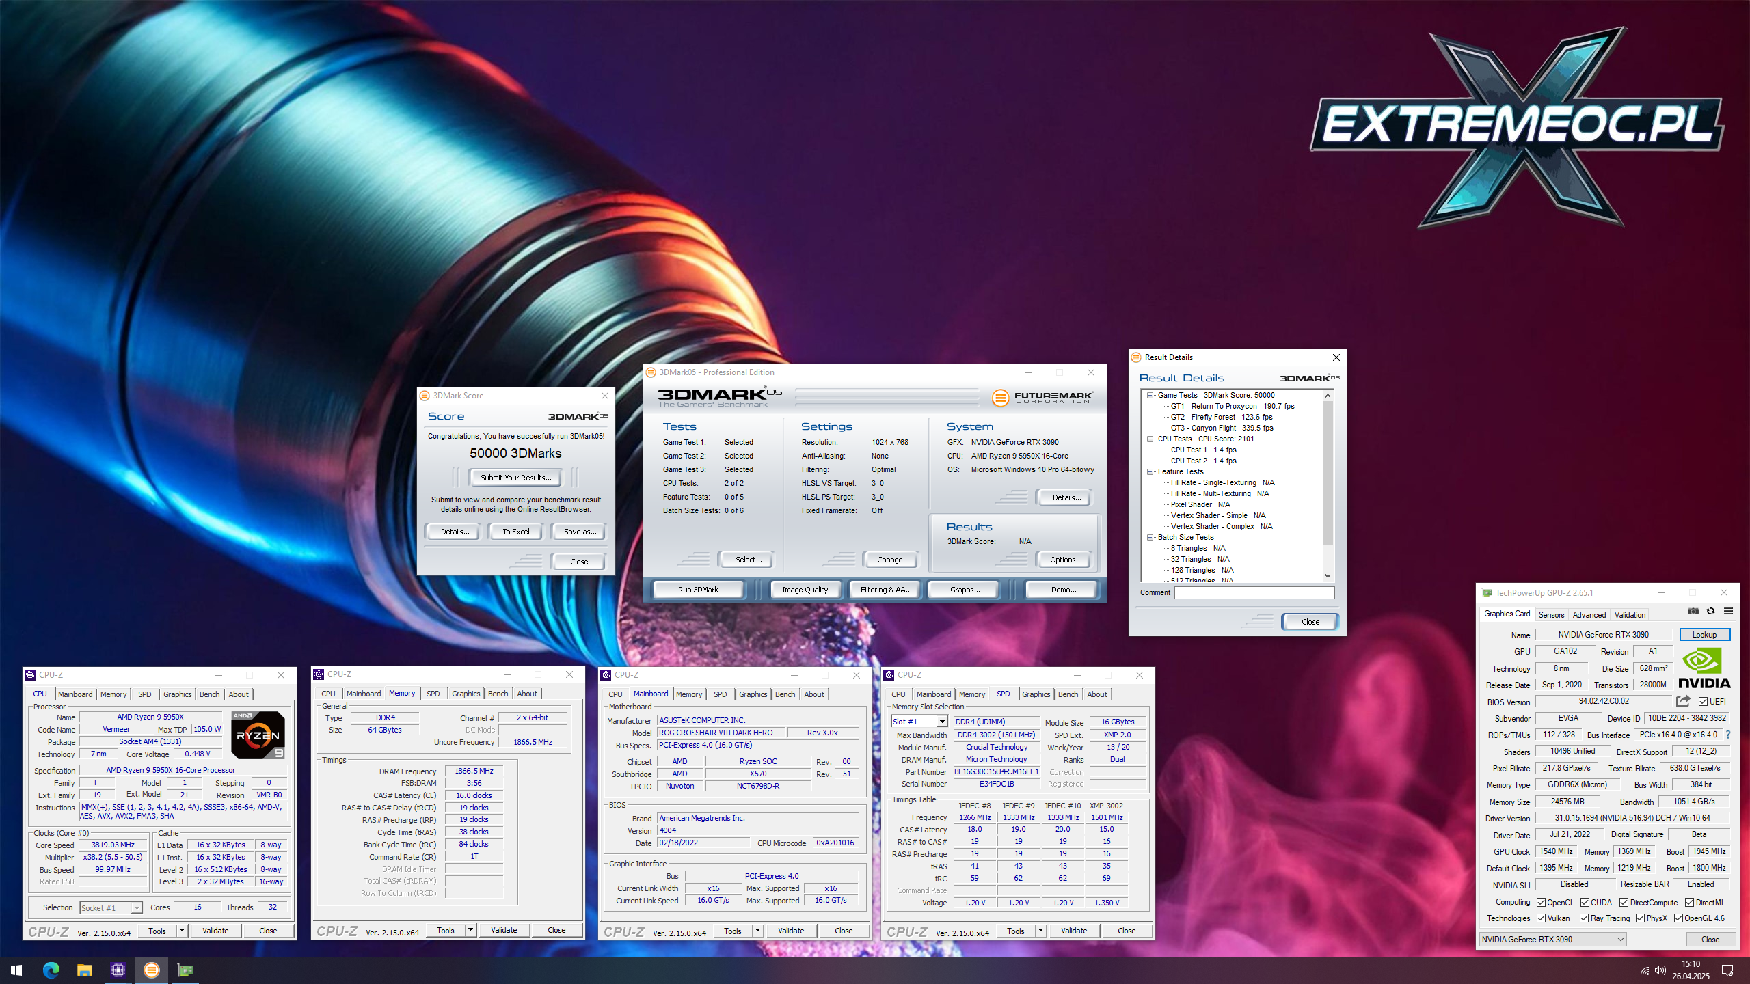Image resolution: width=1750 pixels, height=984 pixels.
Task: Click the Result Details window title icon
Action: click(1136, 357)
